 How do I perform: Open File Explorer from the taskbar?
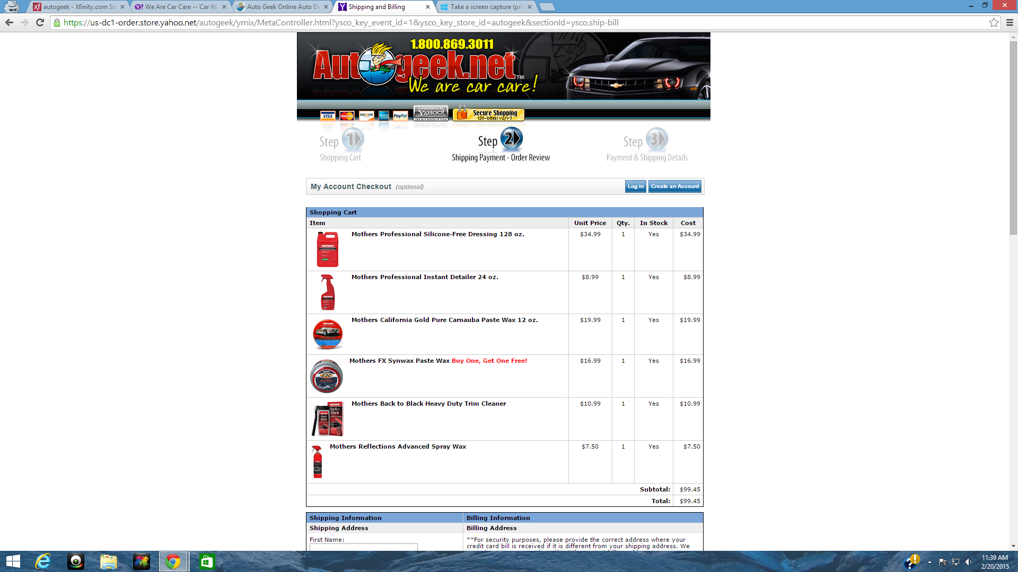pyautogui.click(x=109, y=561)
